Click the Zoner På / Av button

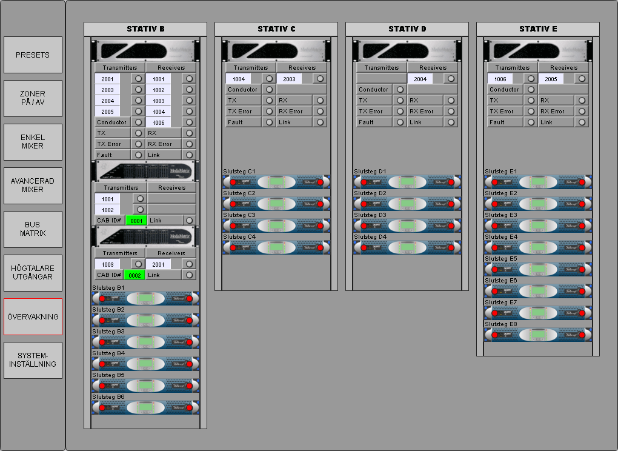(x=33, y=99)
